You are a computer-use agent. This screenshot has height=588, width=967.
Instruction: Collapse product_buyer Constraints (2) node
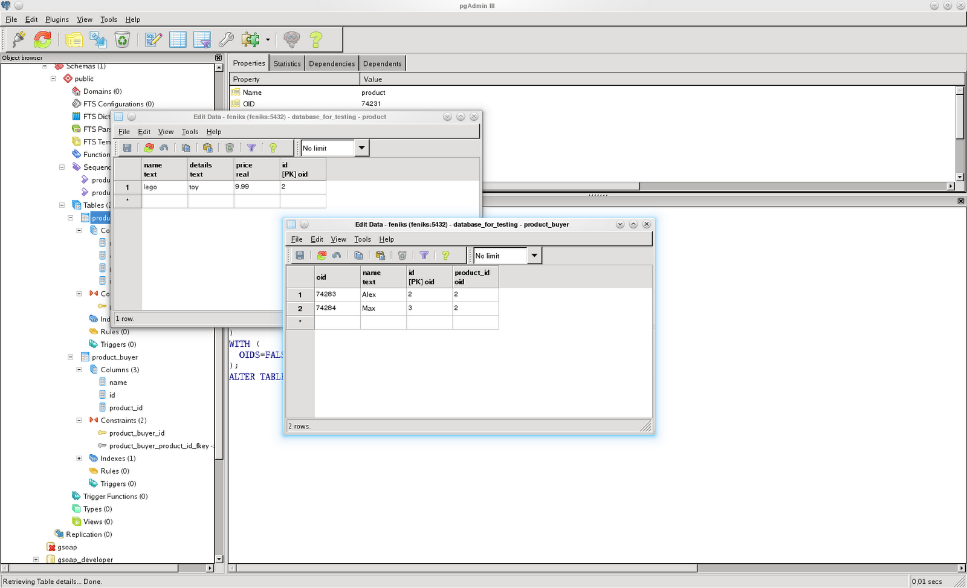click(x=79, y=420)
